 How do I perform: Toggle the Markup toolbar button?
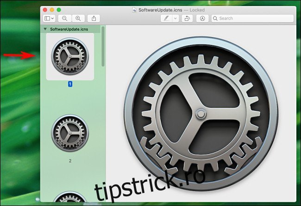click(202, 19)
